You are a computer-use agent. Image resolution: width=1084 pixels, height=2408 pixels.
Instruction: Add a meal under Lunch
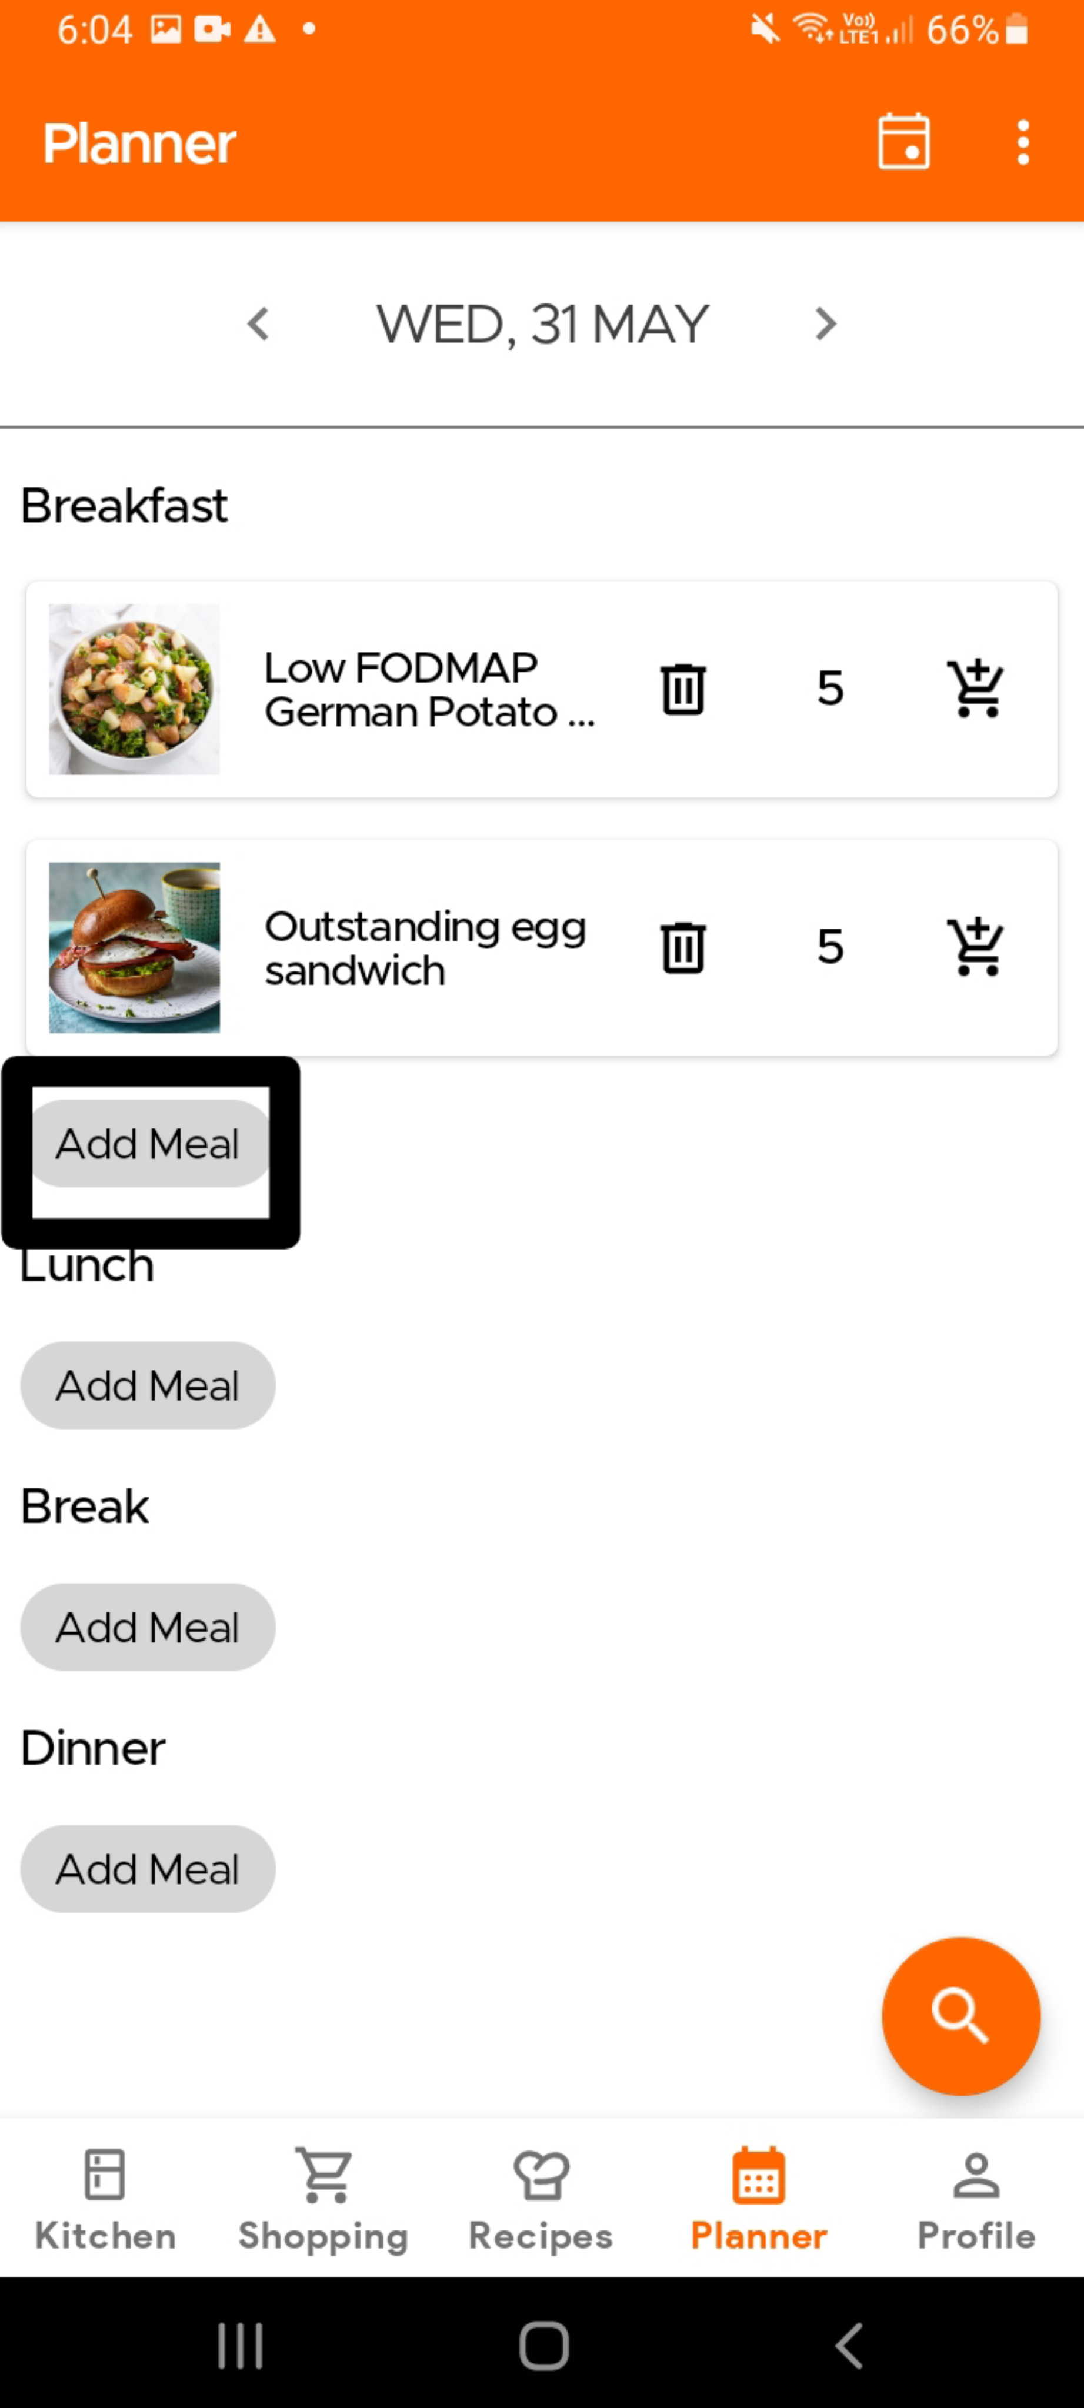148,1385
